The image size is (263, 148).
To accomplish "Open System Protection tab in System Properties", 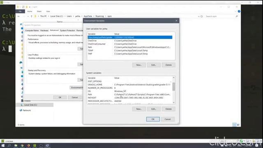I will click(67, 30).
